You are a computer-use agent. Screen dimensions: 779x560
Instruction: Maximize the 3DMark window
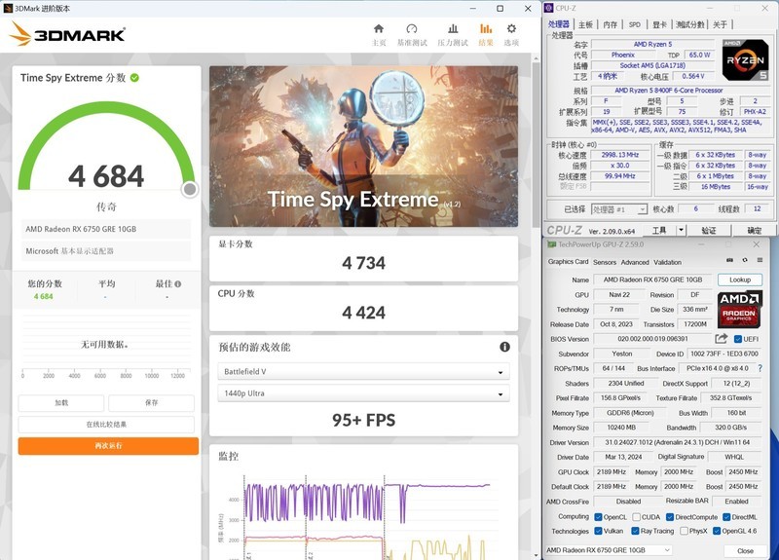(501, 9)
